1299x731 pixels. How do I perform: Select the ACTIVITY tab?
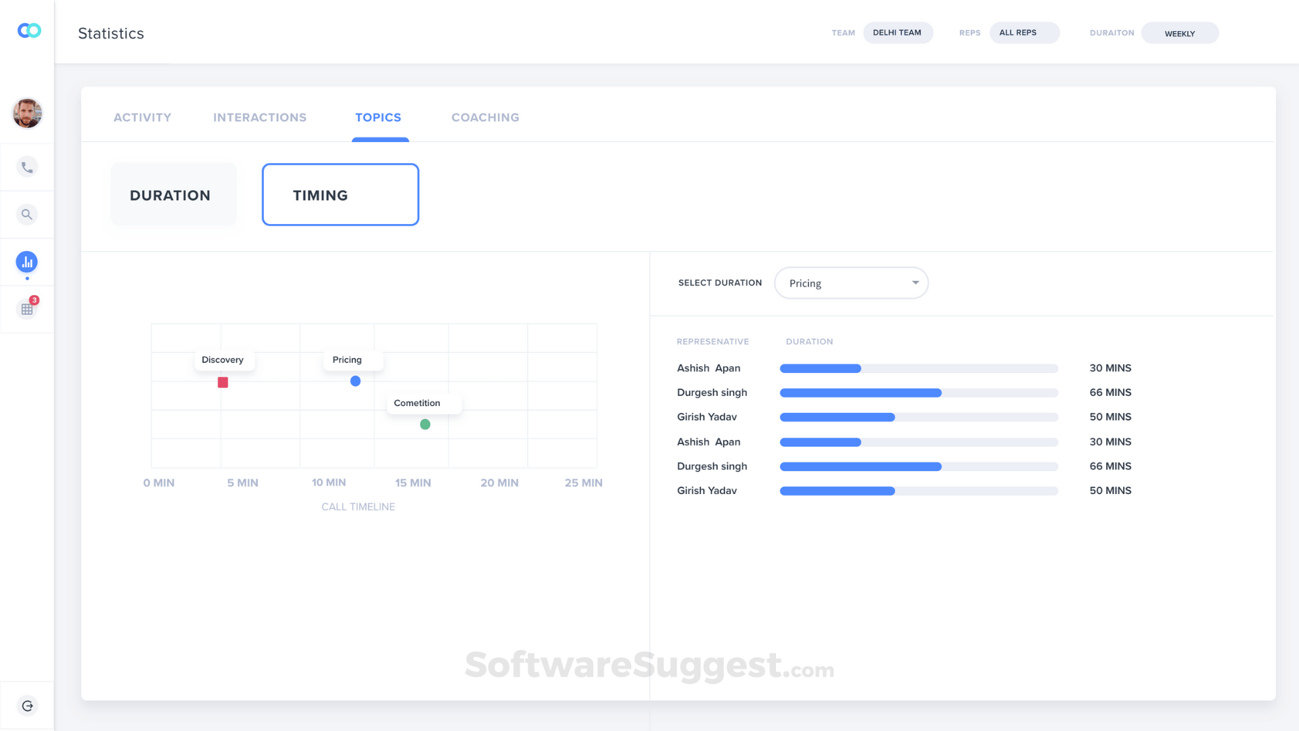(142, 117)
